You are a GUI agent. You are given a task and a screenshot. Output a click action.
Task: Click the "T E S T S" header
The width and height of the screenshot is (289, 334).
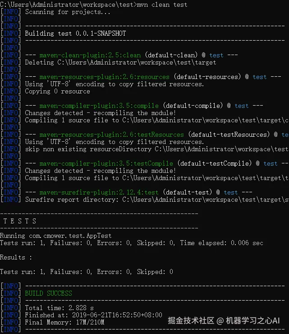pyautogui.click(x=20, y=221)
